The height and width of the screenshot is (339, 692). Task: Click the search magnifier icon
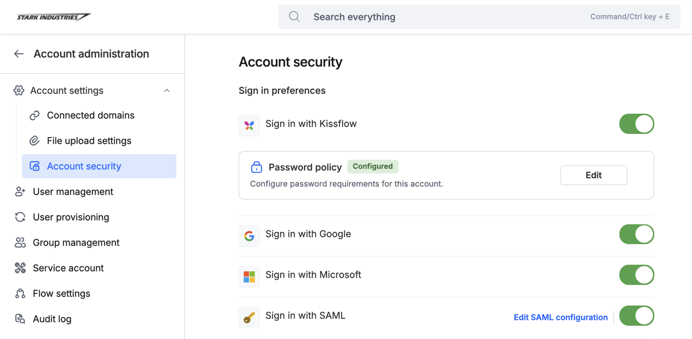tap(295, 17)
